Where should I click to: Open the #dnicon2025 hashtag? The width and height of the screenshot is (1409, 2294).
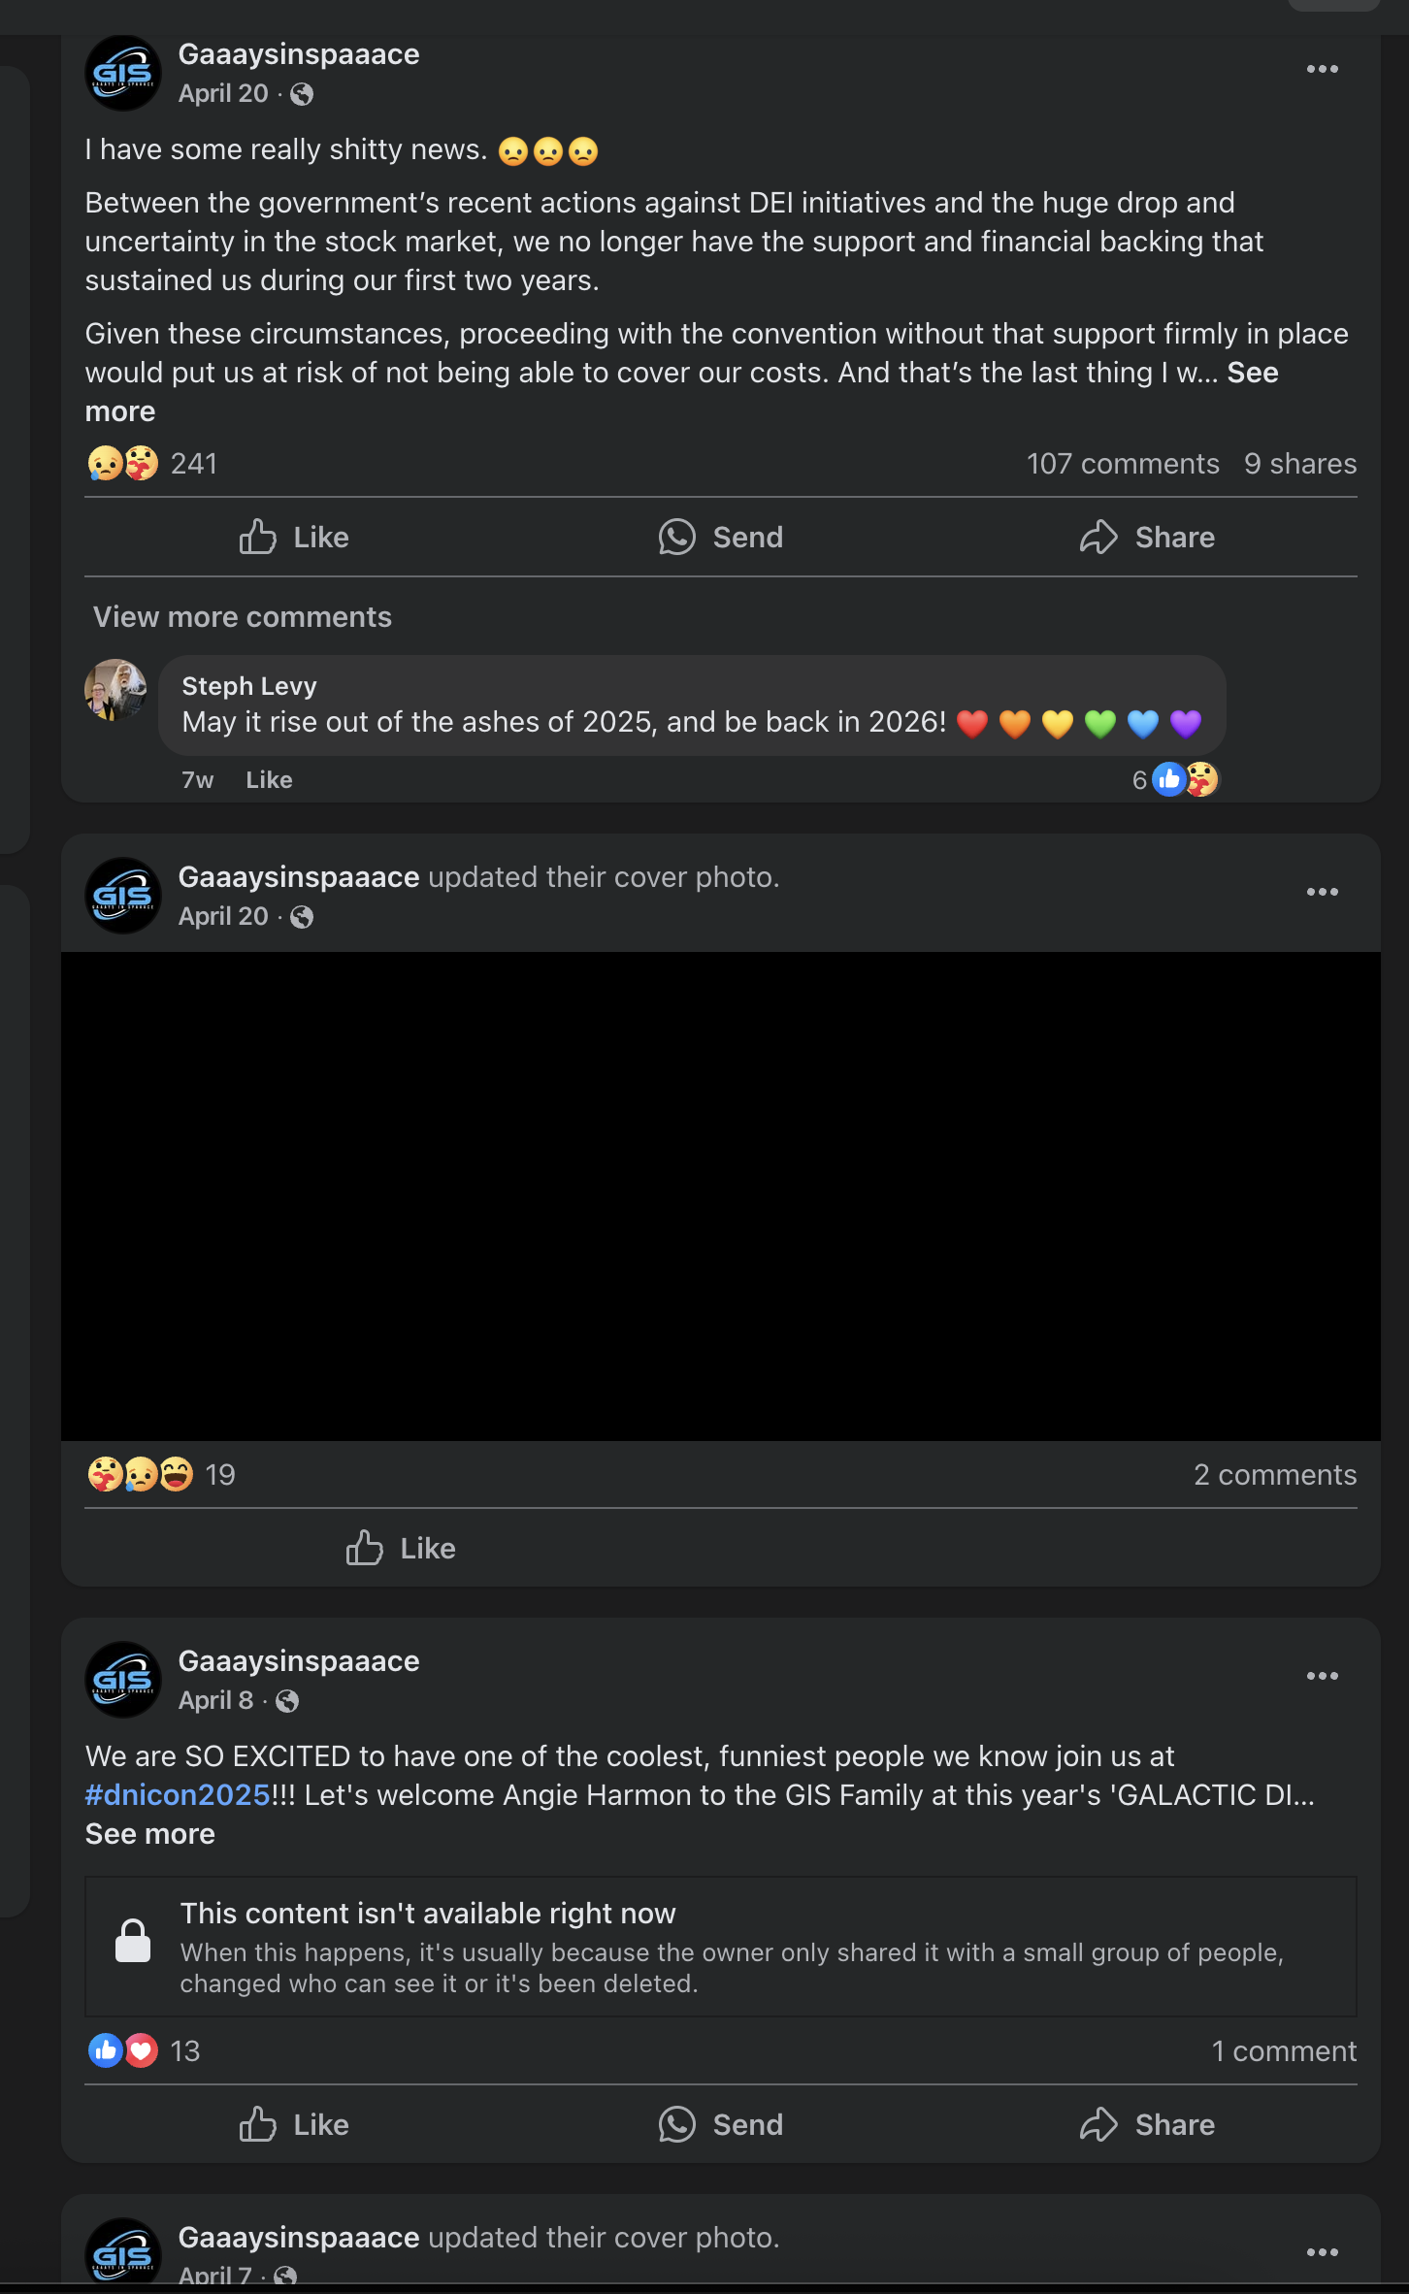[x=178, y=1795]
